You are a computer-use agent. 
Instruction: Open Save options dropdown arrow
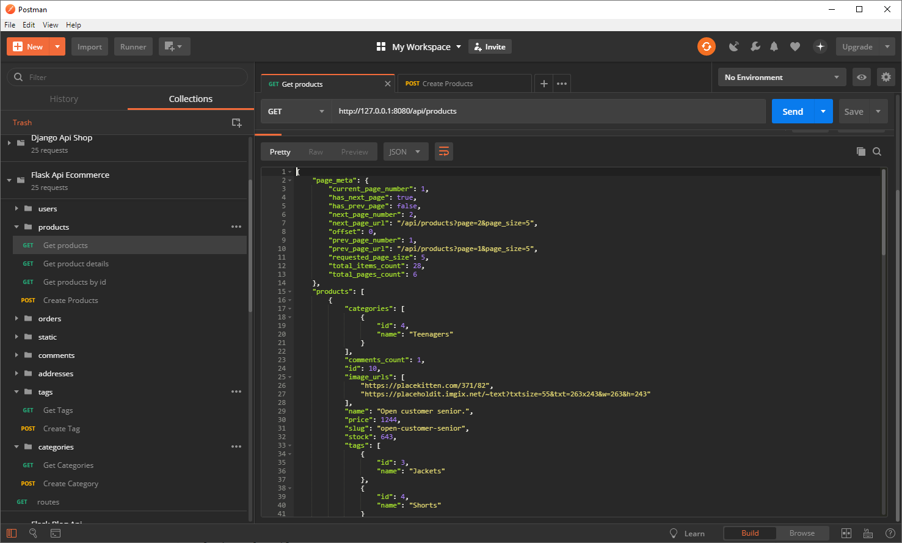click(878, 111)
